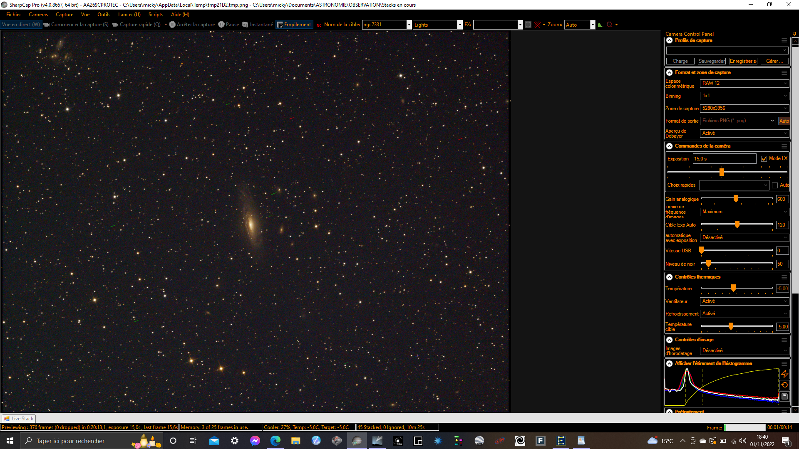
Task: Click the Nom de la cible input field
Action: click(384, 25)
